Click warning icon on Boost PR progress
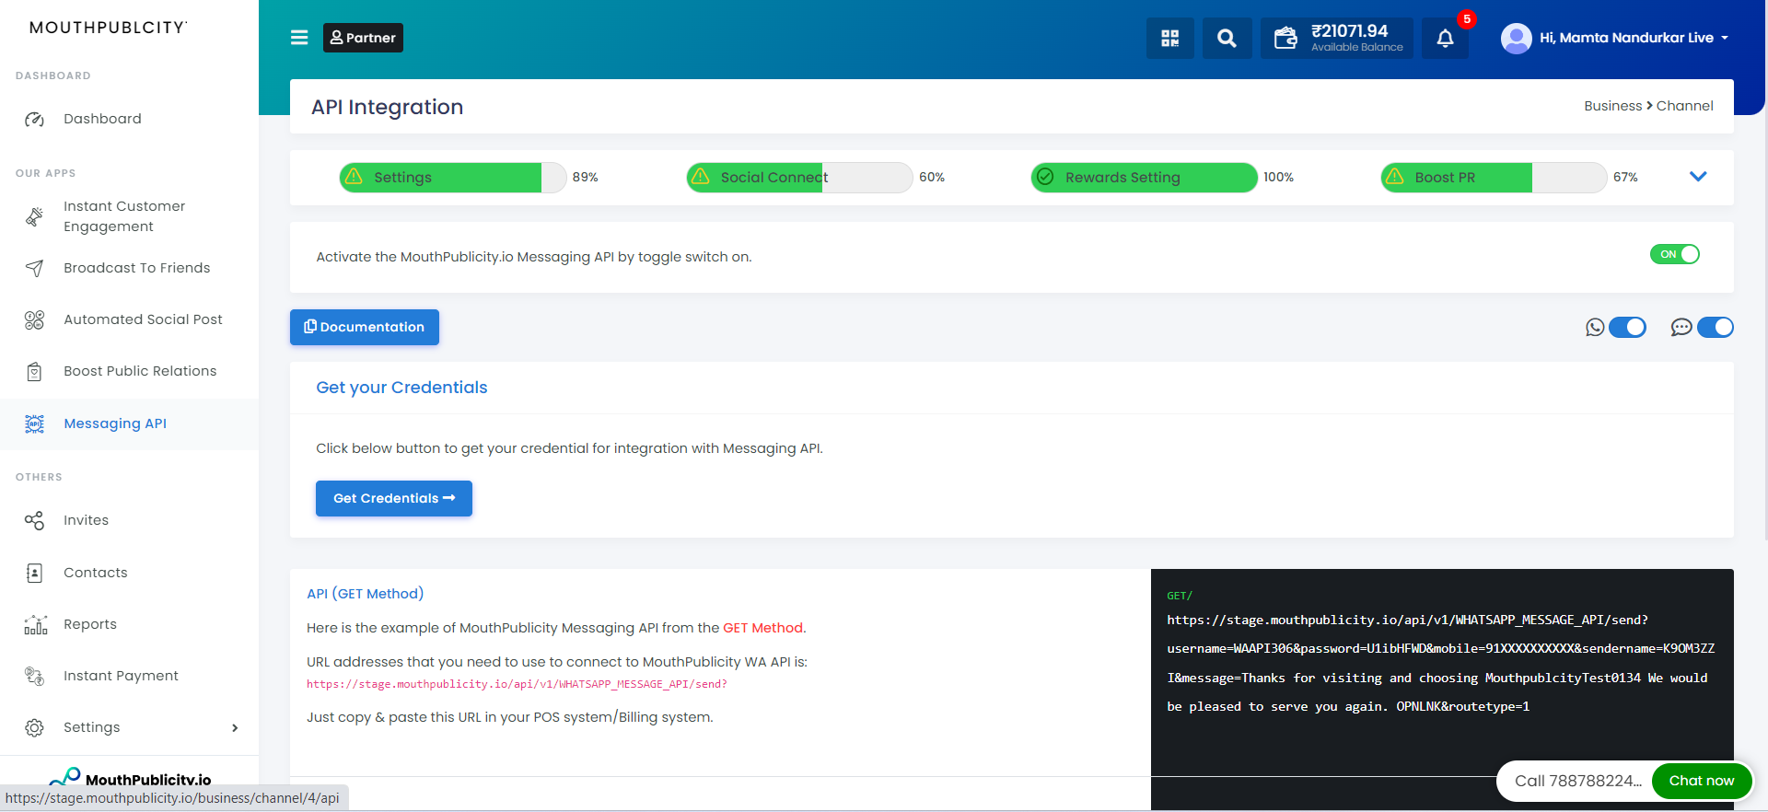Screen dimensions: 1768x812 coord(1395,176)
